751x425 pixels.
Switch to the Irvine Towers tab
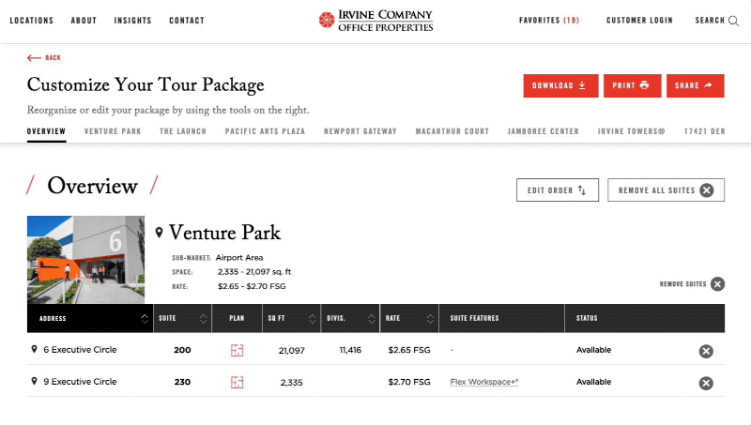631,131
